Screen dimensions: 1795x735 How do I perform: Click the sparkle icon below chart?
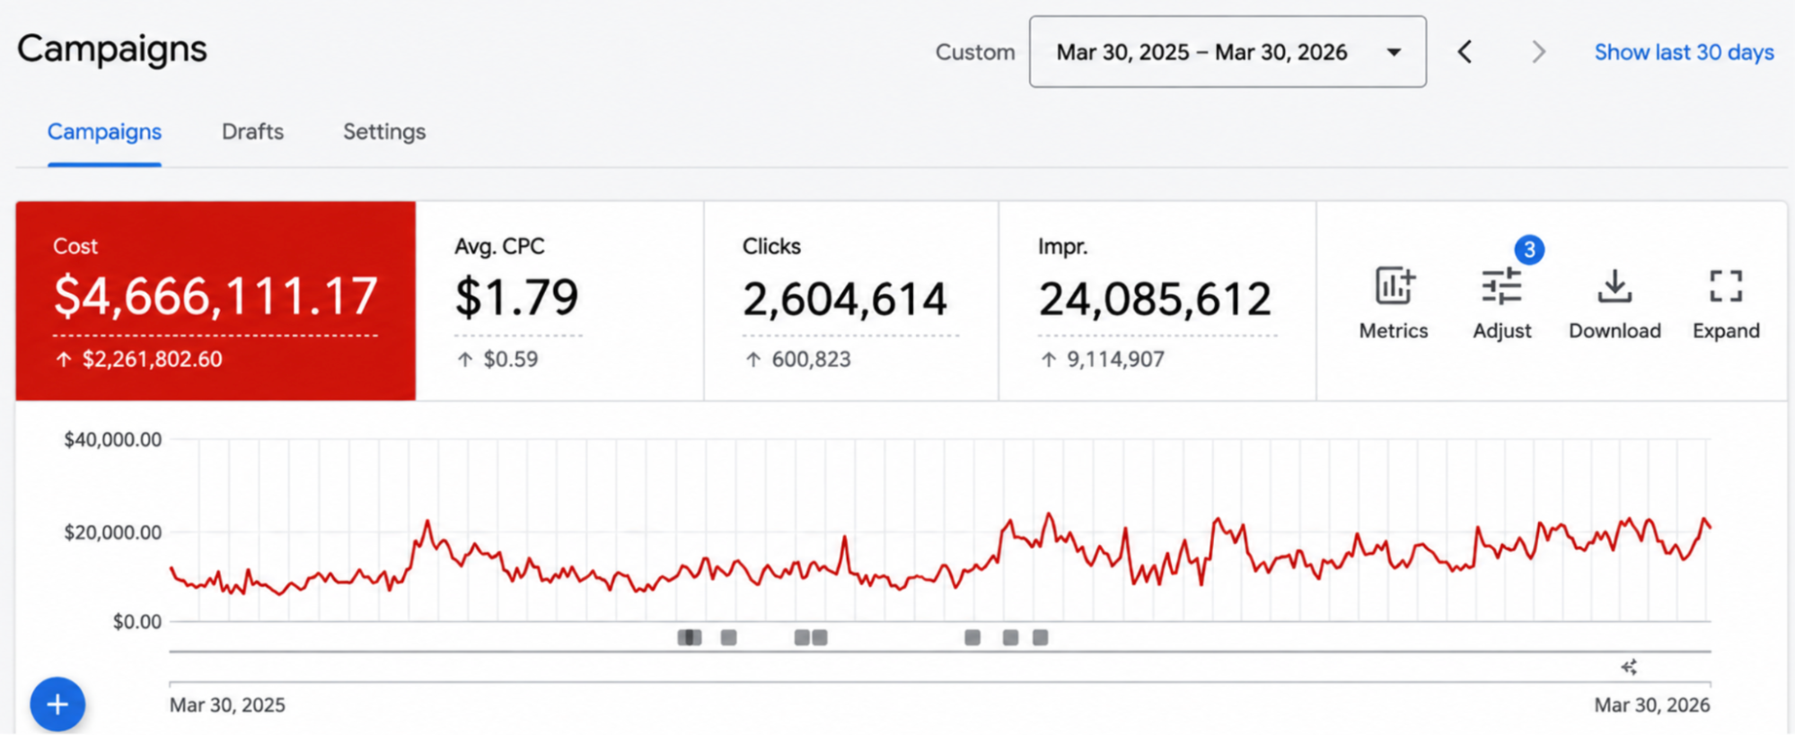1629,667
